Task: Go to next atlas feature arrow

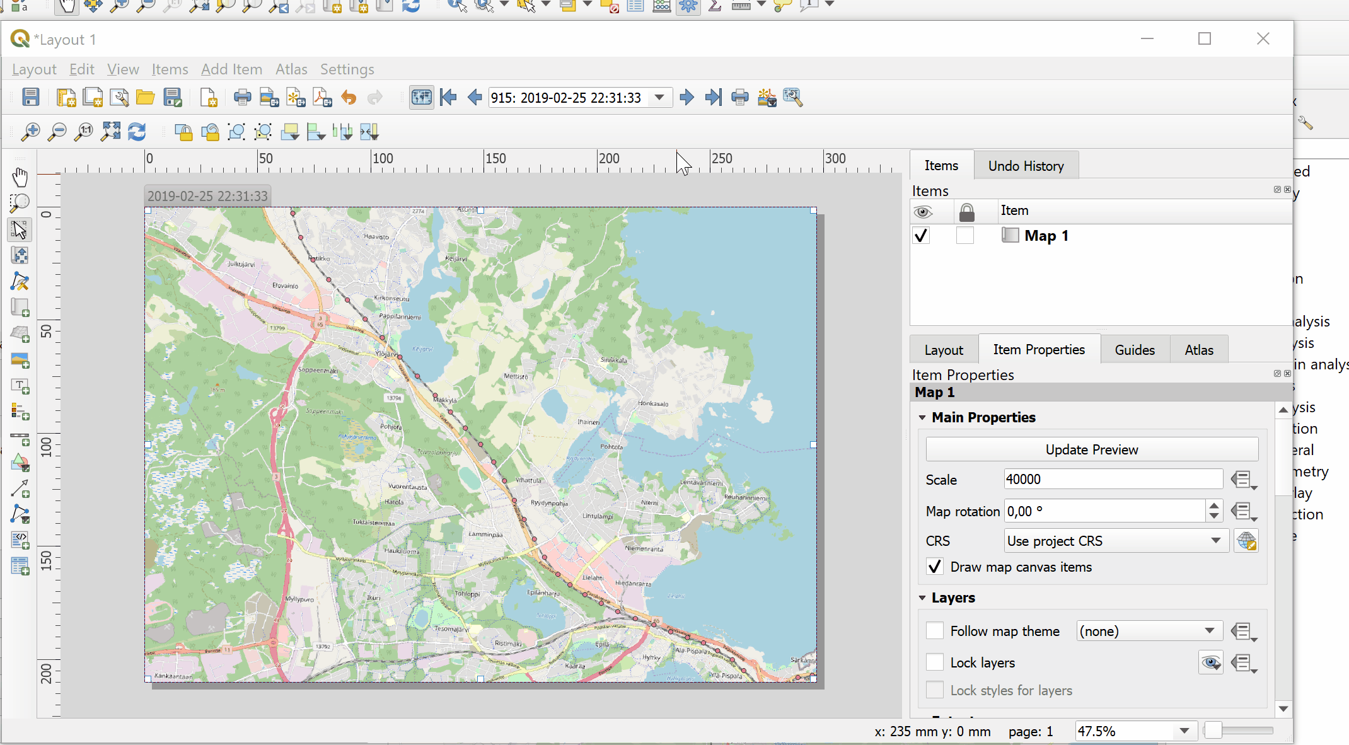Action: pyautogui.click(x=687, y=97)
